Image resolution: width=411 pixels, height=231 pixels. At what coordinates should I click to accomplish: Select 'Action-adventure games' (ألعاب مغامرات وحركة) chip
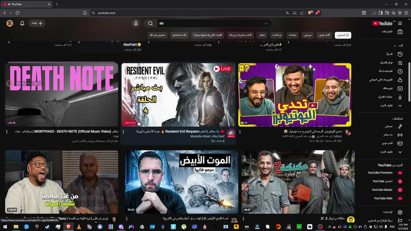pos(240,35)
